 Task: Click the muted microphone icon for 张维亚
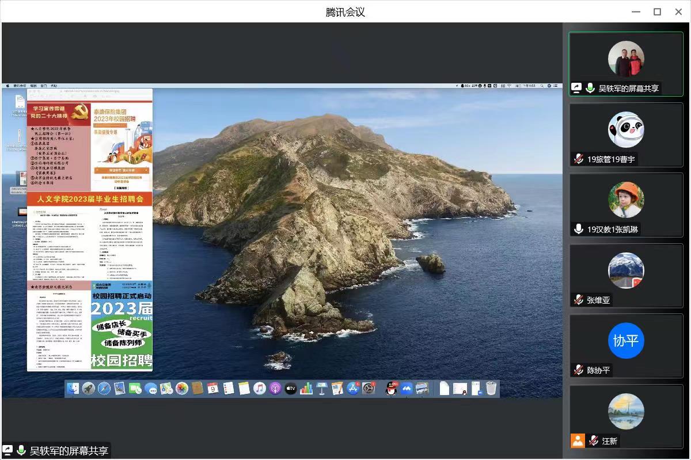pyautogui.click(x=578, y=300)
